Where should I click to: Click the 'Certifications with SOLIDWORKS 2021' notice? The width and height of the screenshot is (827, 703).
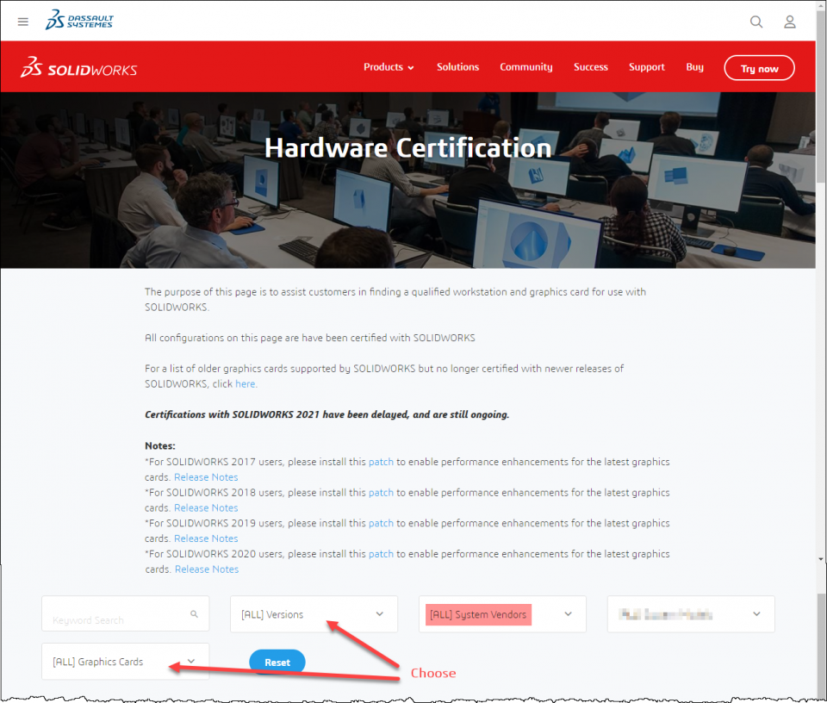327,414
